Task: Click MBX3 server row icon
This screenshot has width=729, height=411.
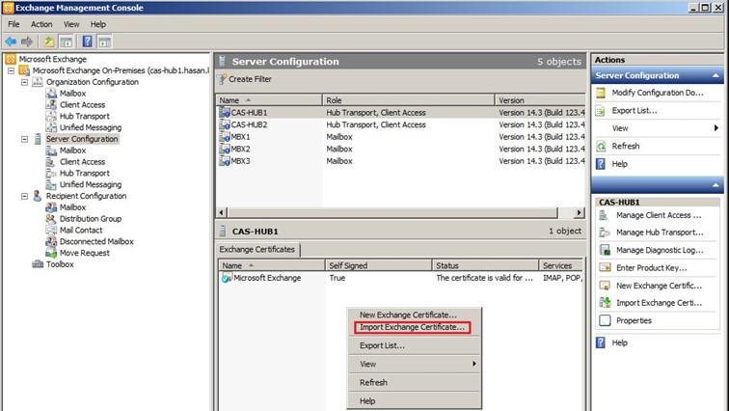Action: pos(225,161)
